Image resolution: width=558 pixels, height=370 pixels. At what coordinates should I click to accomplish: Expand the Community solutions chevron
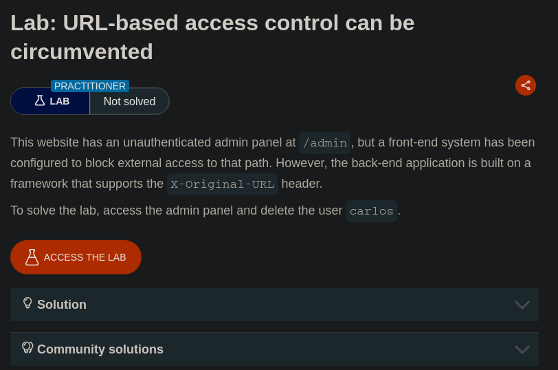[522, 349]
